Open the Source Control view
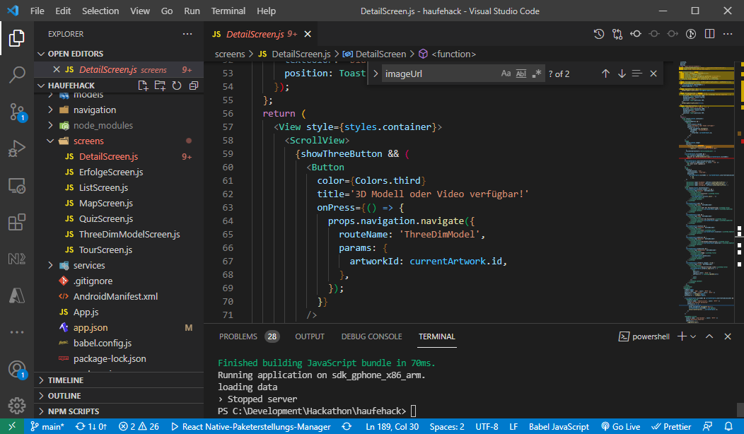Image resolution: width=744 pixels, height=434 pixels. click(x=17, y=112)
